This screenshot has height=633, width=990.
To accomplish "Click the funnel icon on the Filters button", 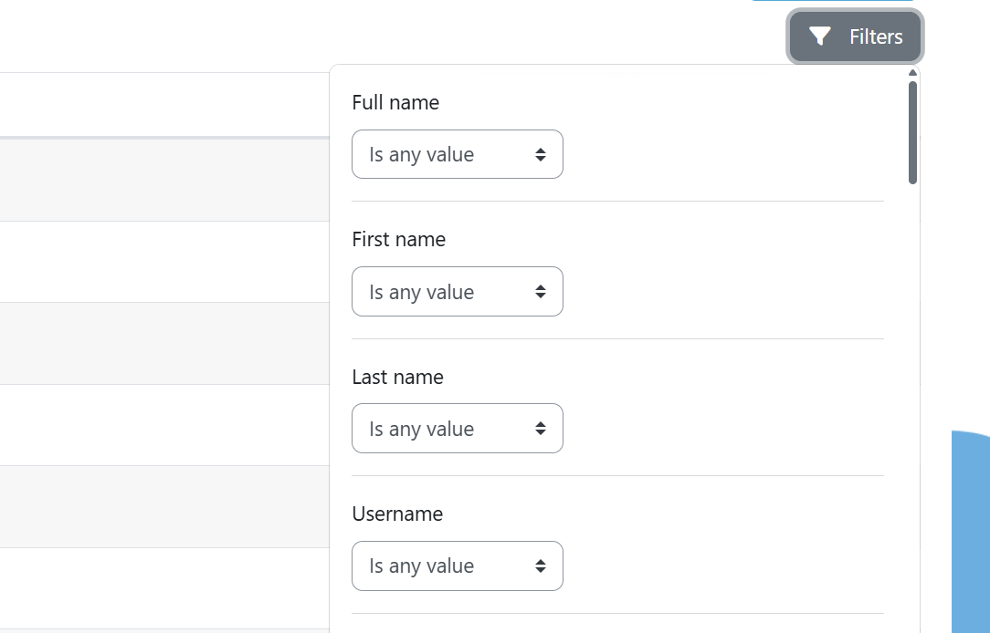I will [819, 36].
